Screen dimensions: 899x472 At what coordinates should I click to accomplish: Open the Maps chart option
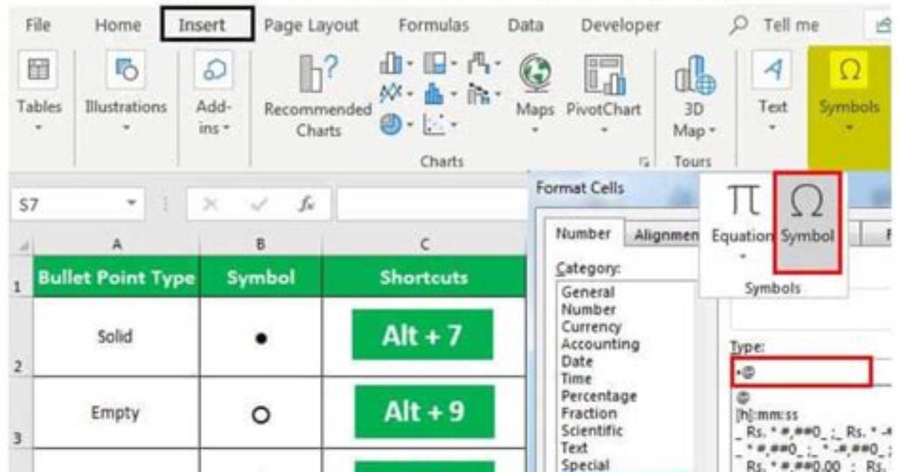point(535,95)
